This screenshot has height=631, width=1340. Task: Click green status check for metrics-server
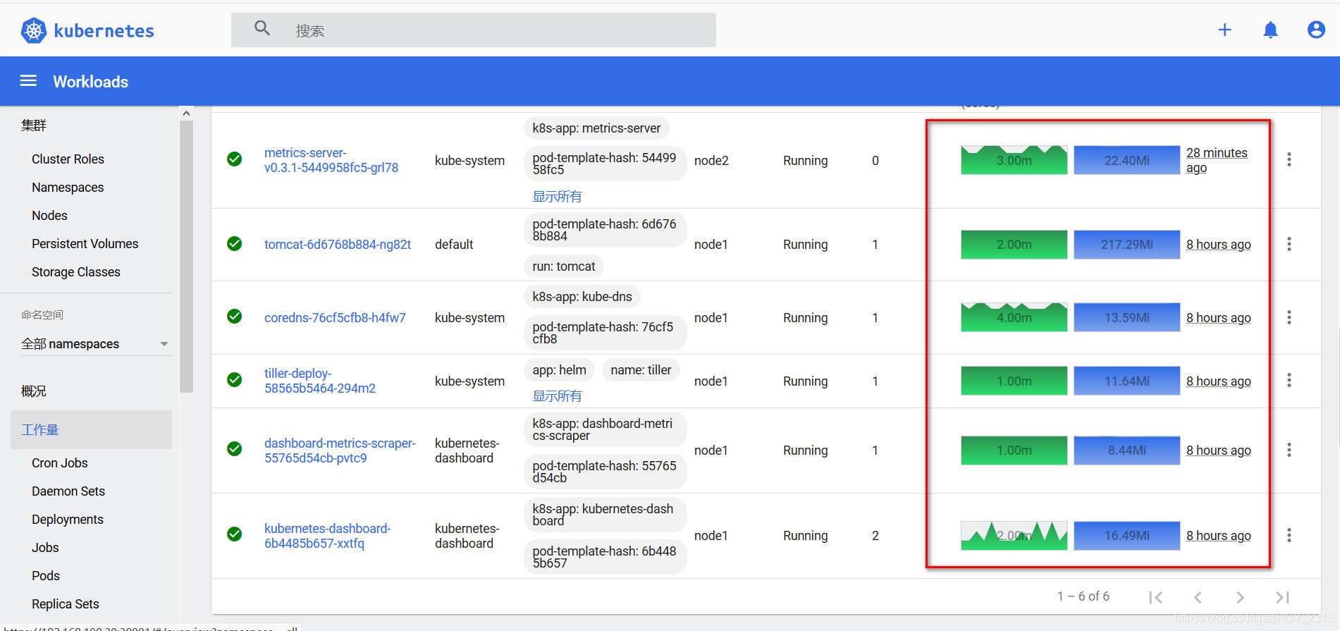coord(235,159)
